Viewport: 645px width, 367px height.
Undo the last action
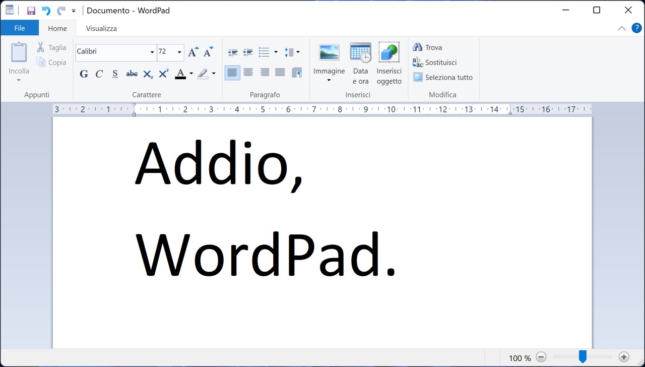(46, 11)
